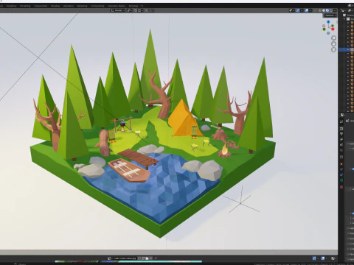
Task: Toggle X-ray mode in viewport header
Action: click(x=315, y=10)
